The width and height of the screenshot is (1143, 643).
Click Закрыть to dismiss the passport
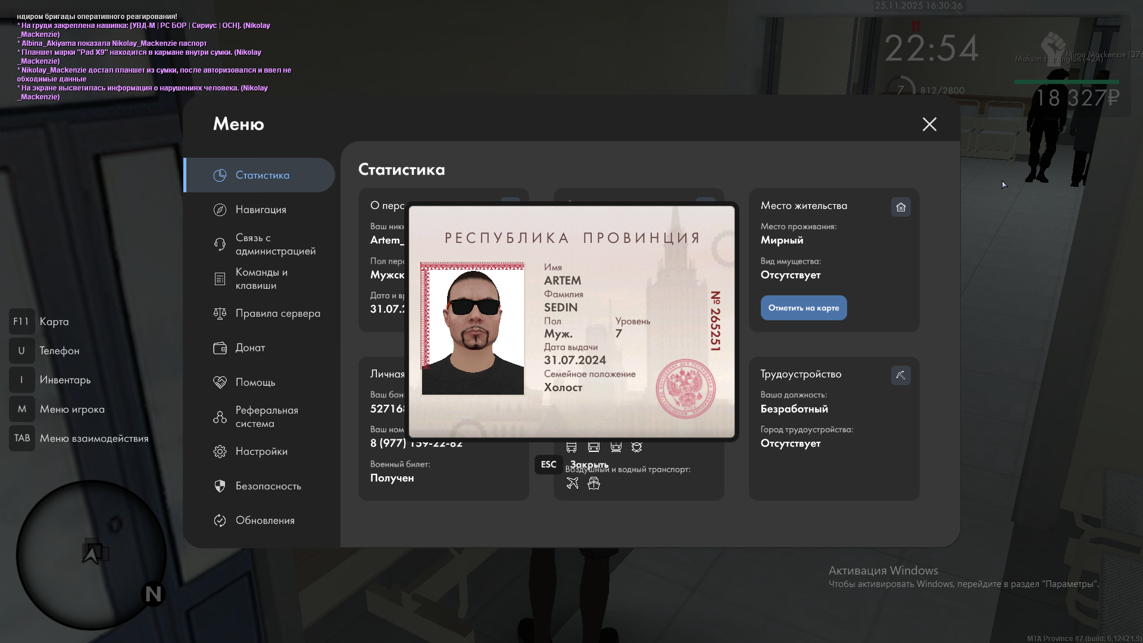(x=588, y=464)
